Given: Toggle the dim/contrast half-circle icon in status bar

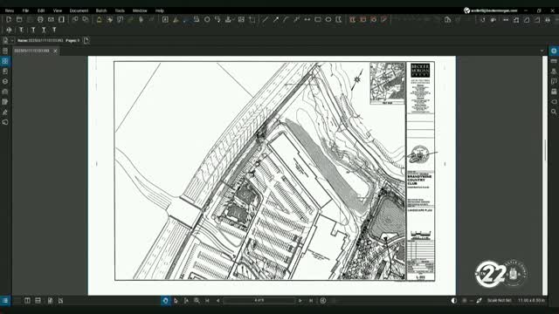Looking at the screenshot, I should point(454,300).
